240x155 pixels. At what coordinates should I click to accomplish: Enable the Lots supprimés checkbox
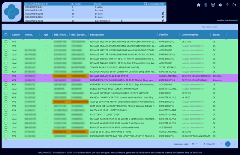coord(145,4)
